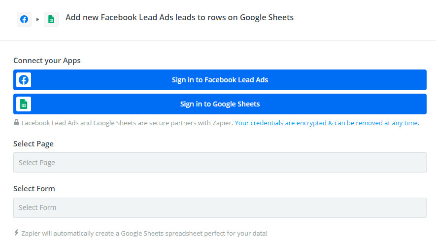
Task: Click the Sheets logo inside the blue sign-in button
Action: point(24,104)
